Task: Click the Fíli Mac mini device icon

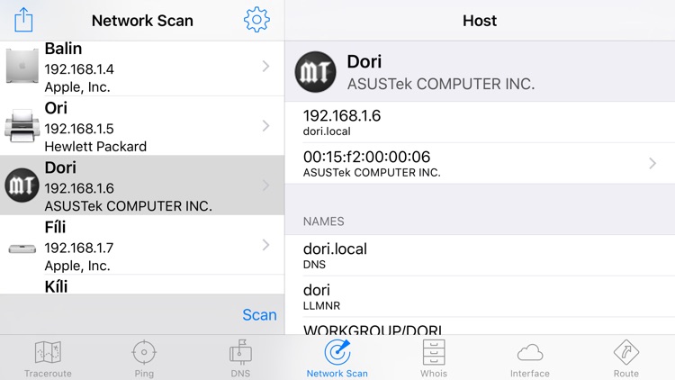Action: (22, 249)
